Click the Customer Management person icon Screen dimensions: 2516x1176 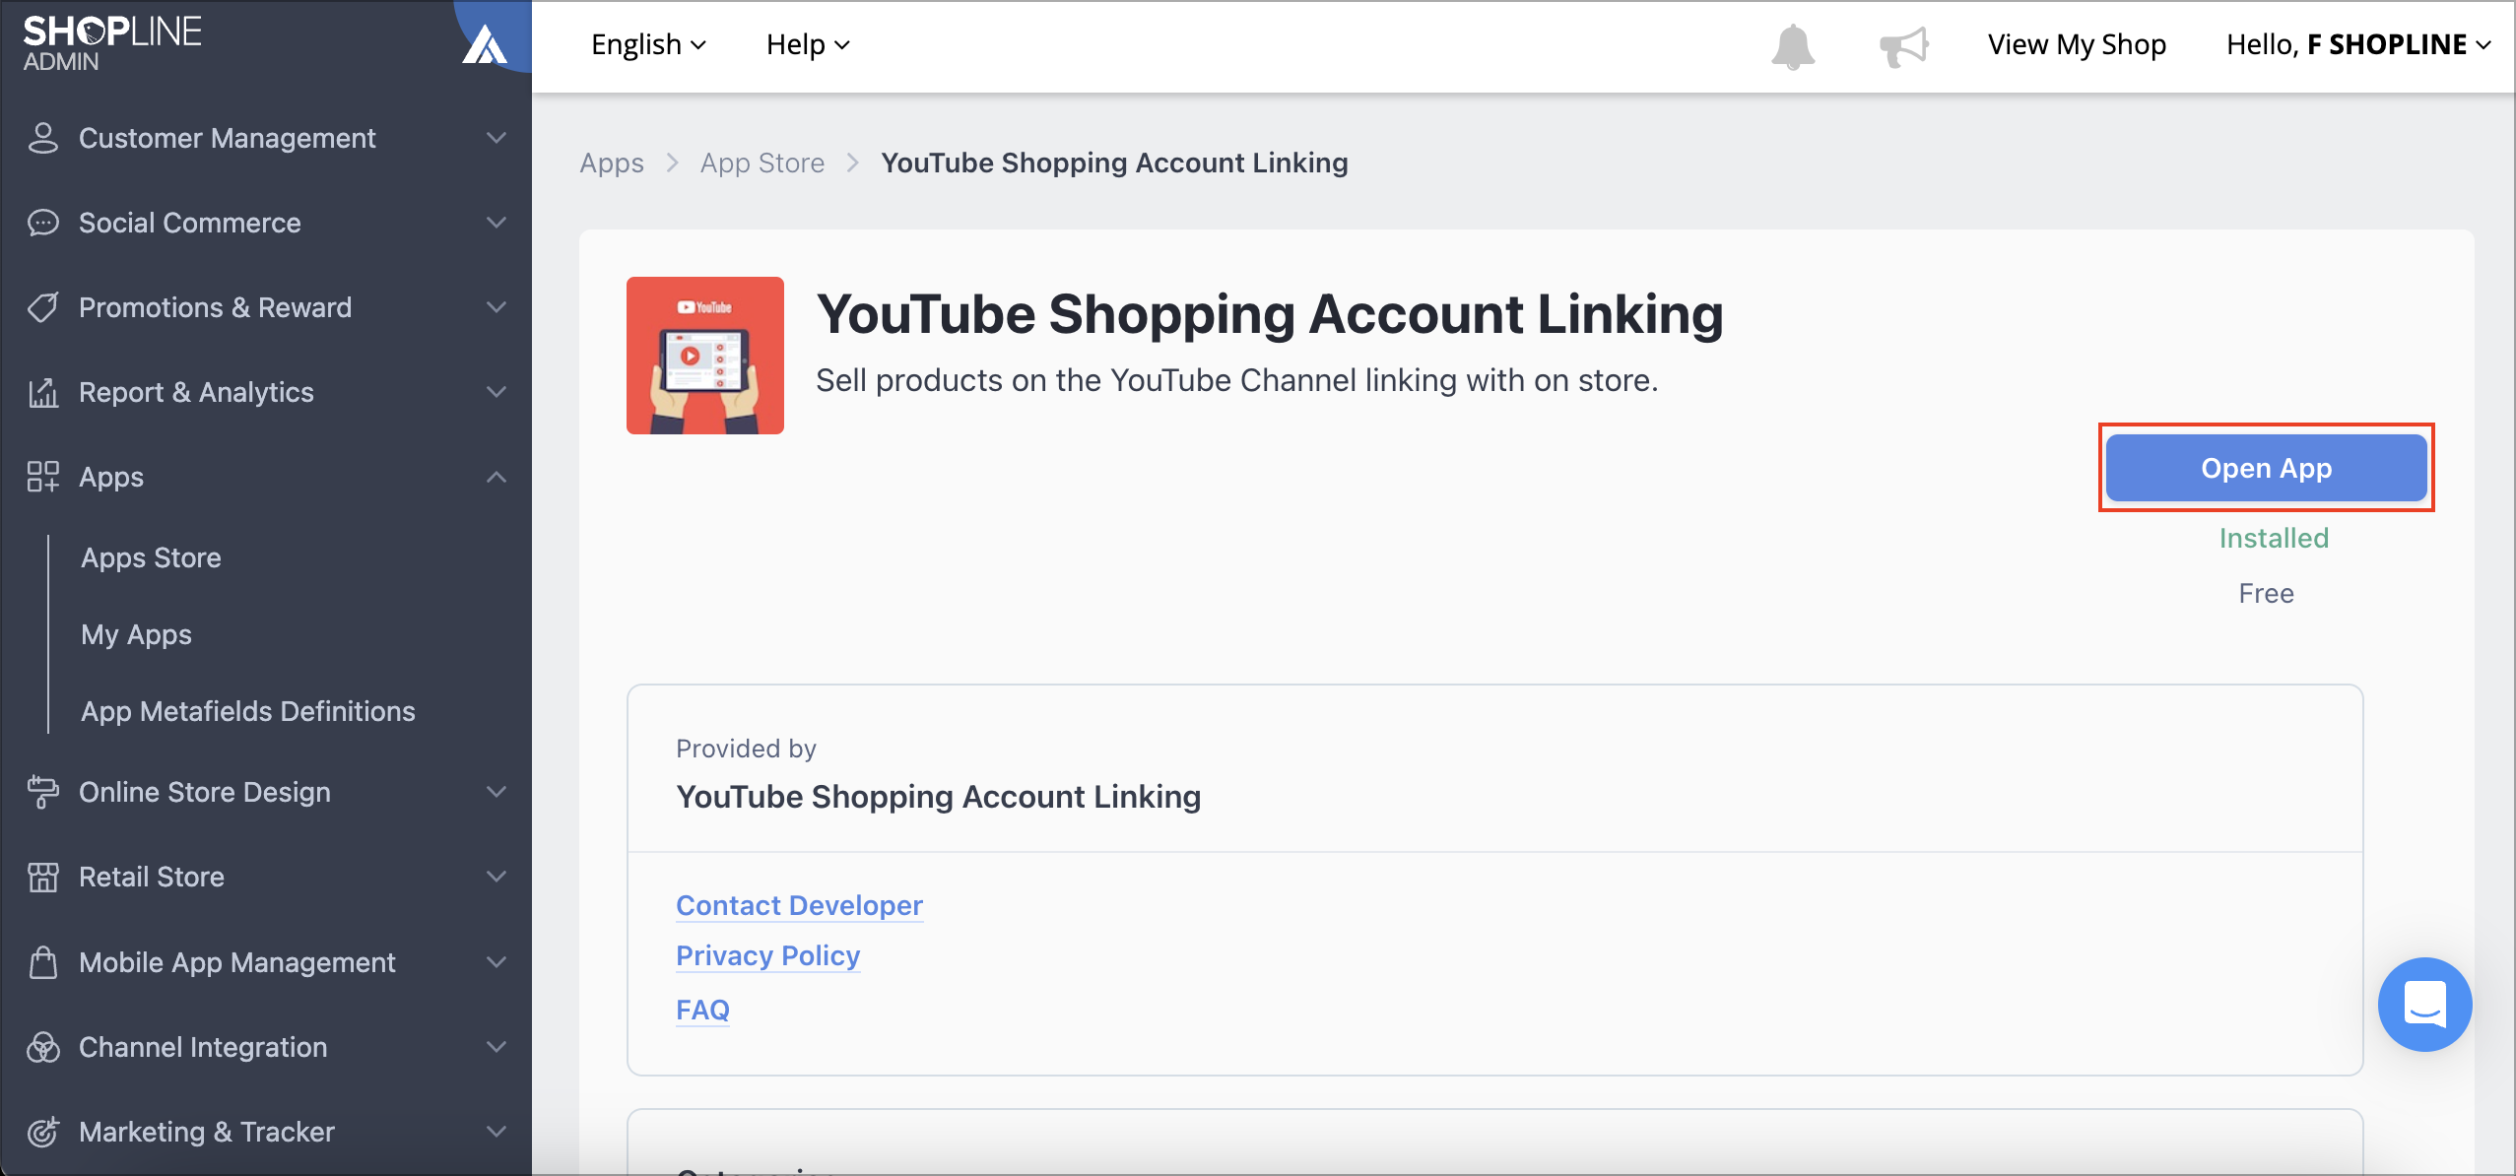coord(42,138)
